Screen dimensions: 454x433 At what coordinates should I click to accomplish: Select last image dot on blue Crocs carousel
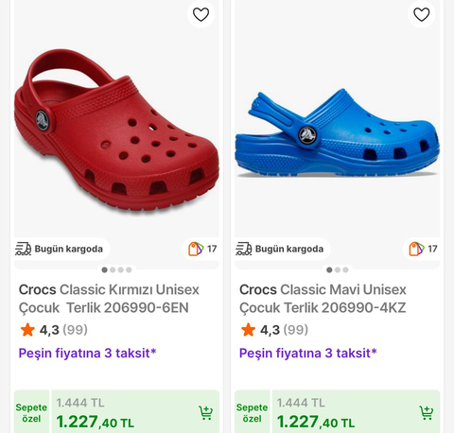(345, 270)
